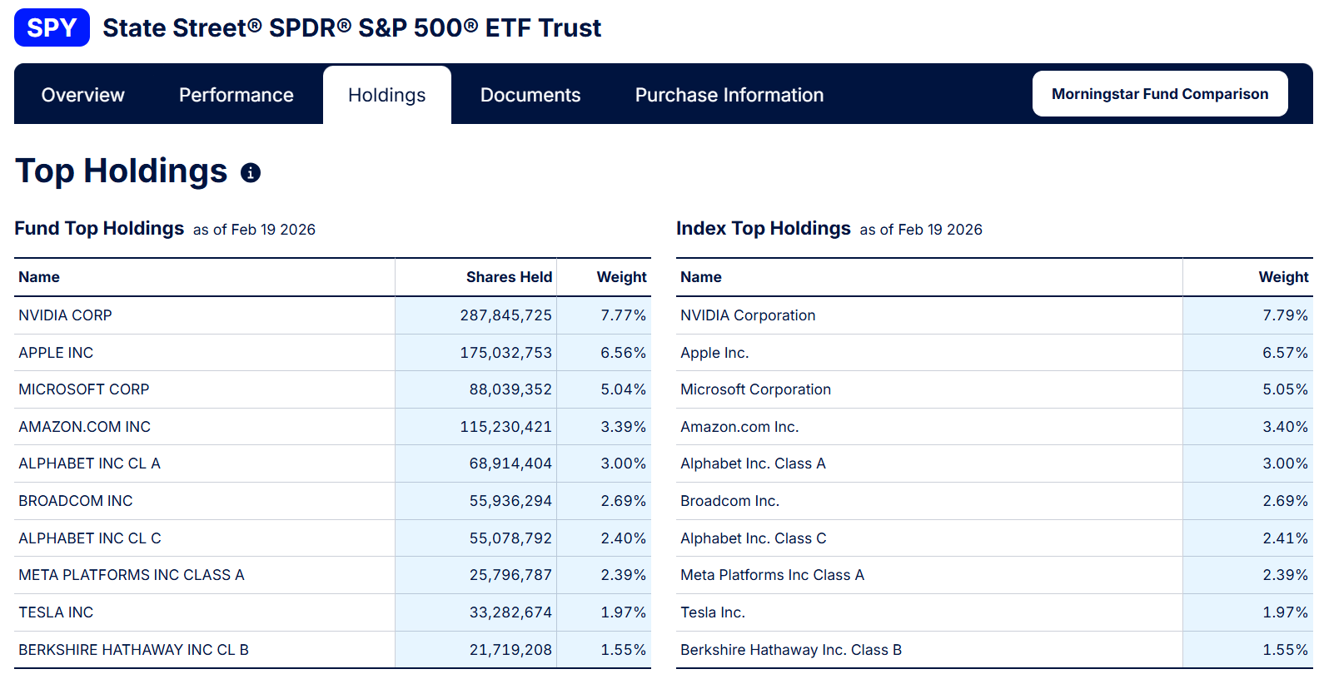Image resolution: width=1319 pixels, height=679 pixels.
Task: Click the blue SPY ticker badge
Action: (x=52, y=27)
